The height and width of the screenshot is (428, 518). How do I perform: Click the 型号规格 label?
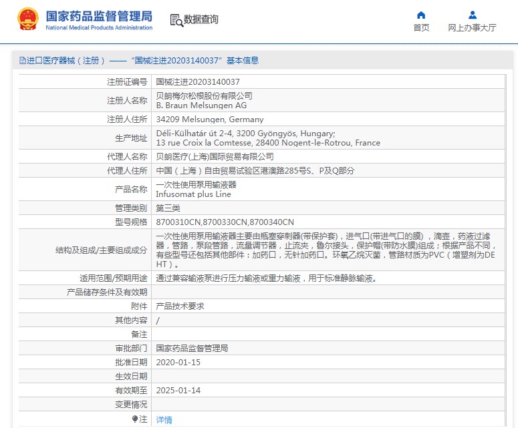coord(131,222)
